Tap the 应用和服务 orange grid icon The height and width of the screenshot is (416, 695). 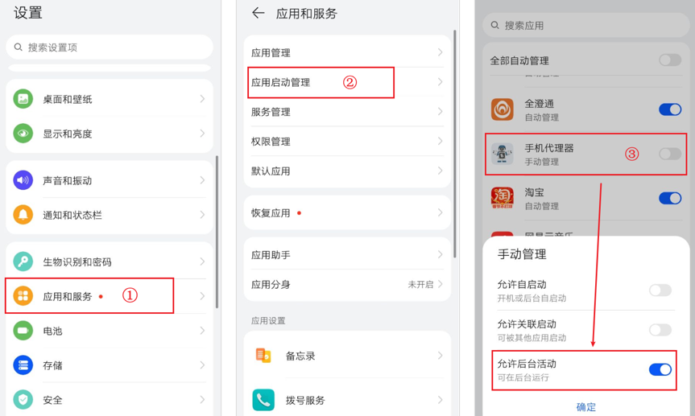click(x=23, y=296)
